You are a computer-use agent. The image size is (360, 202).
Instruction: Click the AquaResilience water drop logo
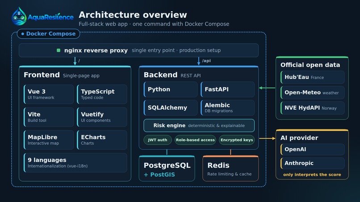click(19, 16)
